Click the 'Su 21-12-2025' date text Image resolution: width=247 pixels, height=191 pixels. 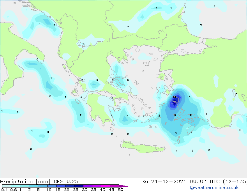tap(164, 182)
